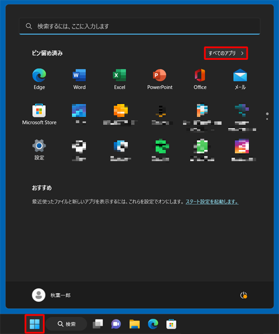Click the Start menu search field
The width and height of the screenshot is (279, 334).
tap(139, 26)
